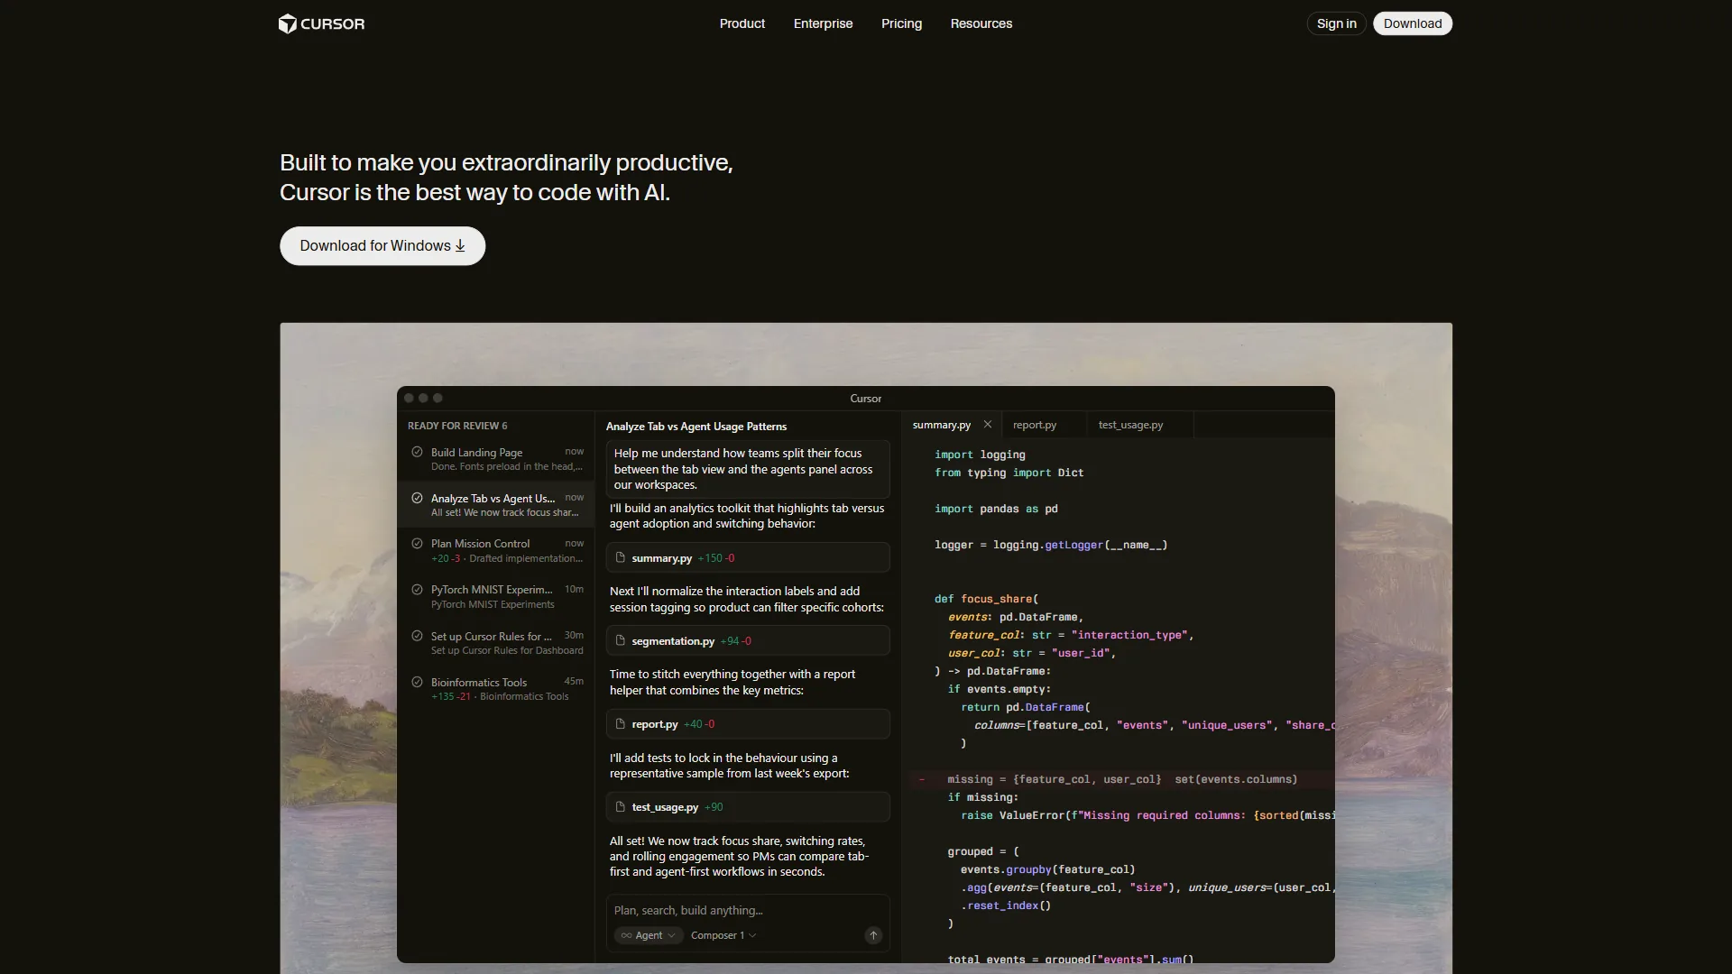Click check icon beside PyTorch MNIST Experim...

(x=417, y=589)
